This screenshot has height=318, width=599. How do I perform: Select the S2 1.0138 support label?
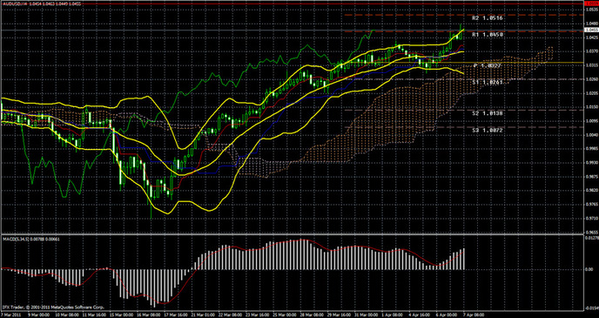click(487, 113)
